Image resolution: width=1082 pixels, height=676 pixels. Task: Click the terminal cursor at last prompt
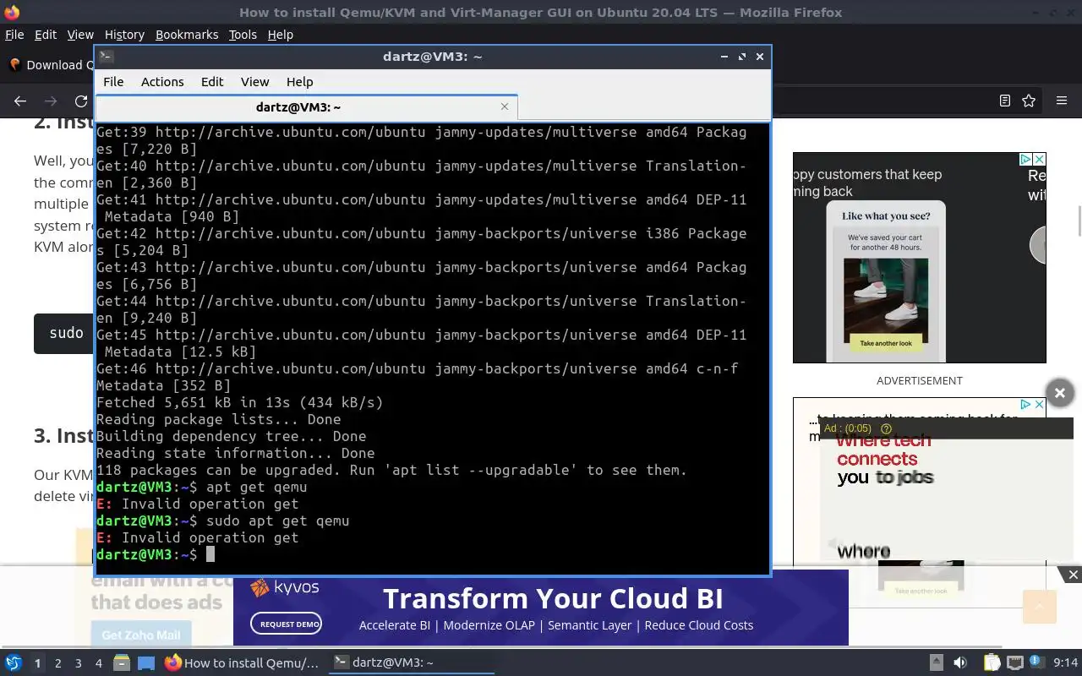[x=210, y=554]
